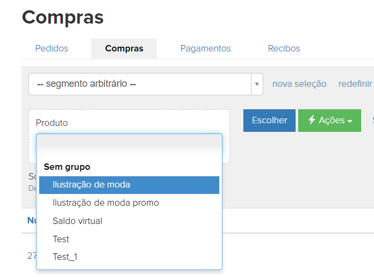374x277 pixels.
Task: Focus the Produto search input field
Action: (x=129, y=144)
